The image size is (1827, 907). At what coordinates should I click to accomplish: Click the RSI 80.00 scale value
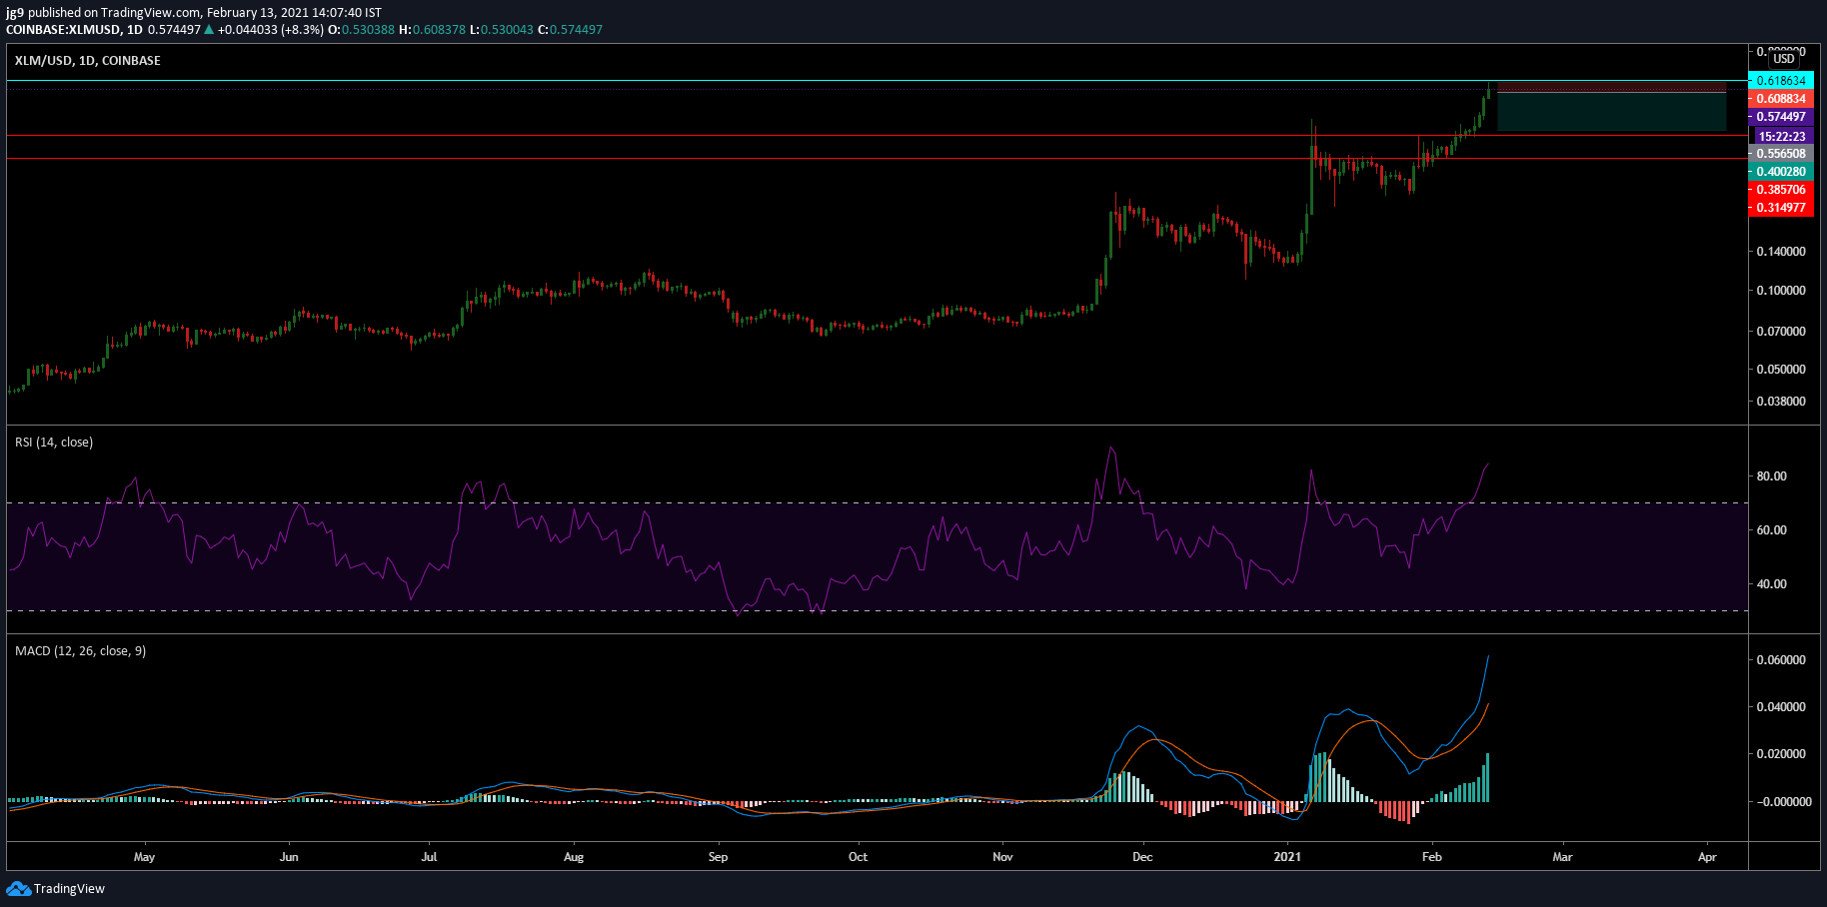pyautogui.click(x=1772, y=476)
